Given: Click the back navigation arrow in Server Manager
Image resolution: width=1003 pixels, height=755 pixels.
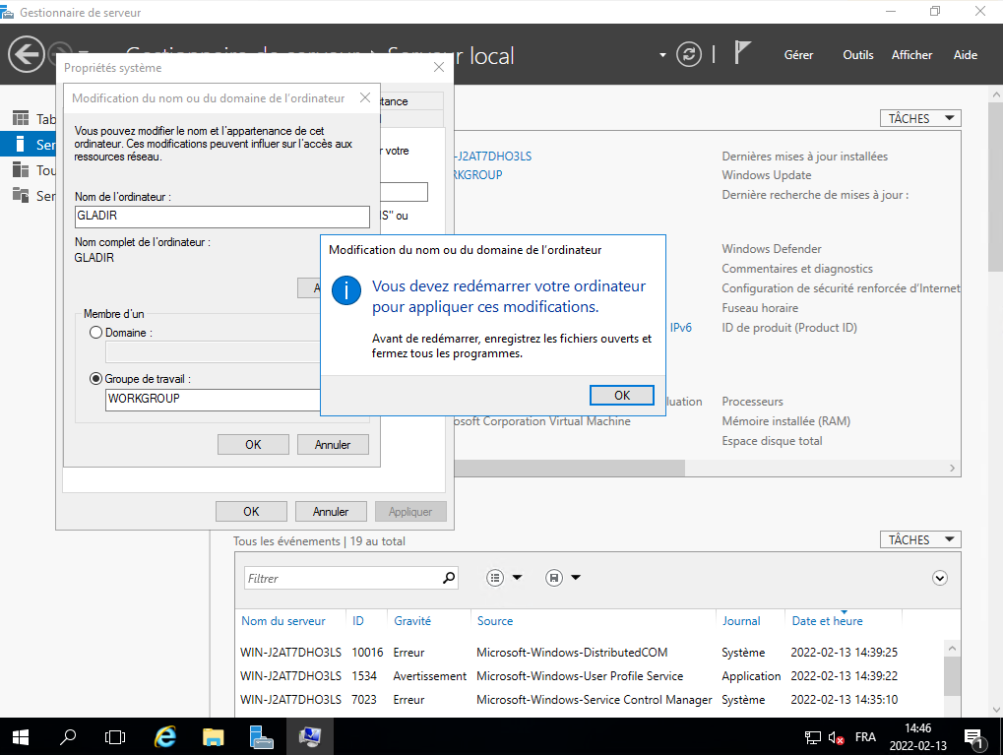Looking at the screenshot, I should pos(27,54).
